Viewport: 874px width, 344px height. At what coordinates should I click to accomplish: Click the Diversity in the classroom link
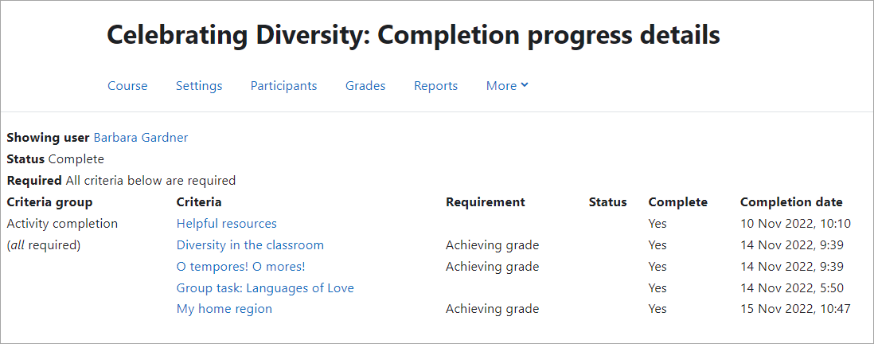[x=250, y=245]
